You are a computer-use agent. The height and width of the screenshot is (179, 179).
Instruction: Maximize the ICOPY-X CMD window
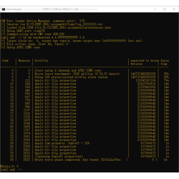(164, 9)
